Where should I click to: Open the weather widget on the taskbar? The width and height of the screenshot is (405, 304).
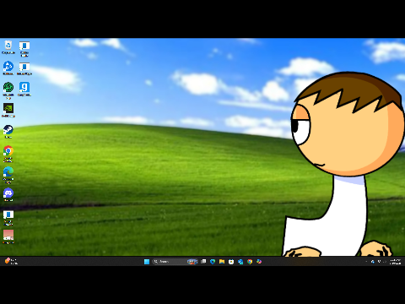point(11,261)
